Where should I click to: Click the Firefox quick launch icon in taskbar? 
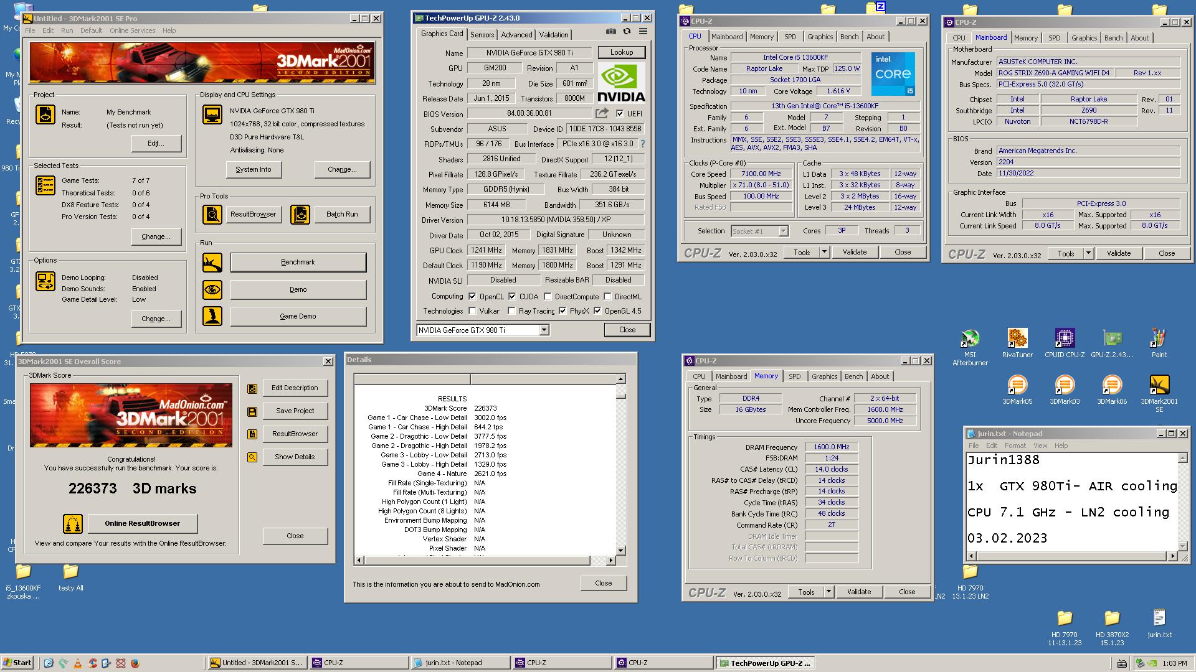[x=135, y=663]
